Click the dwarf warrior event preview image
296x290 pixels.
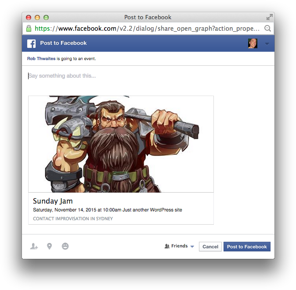(x=121, y=144)
